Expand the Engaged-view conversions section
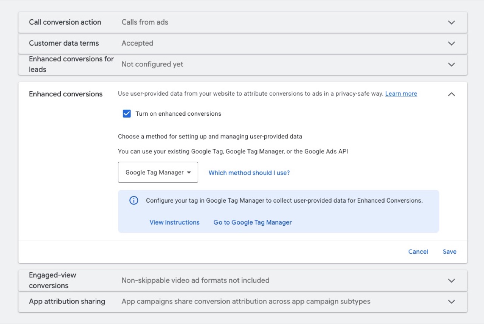The width and height of the screenshot is (484, 324). [451, 281]
